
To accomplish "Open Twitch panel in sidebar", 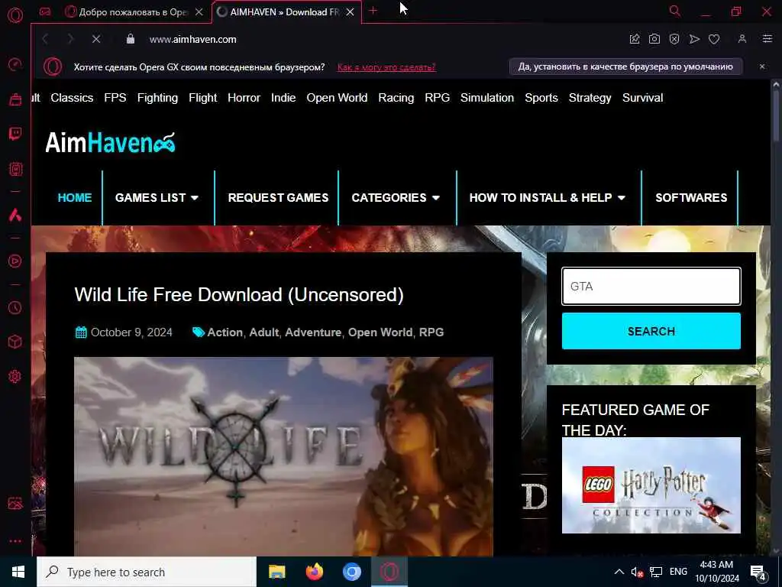I will [15, 134].
